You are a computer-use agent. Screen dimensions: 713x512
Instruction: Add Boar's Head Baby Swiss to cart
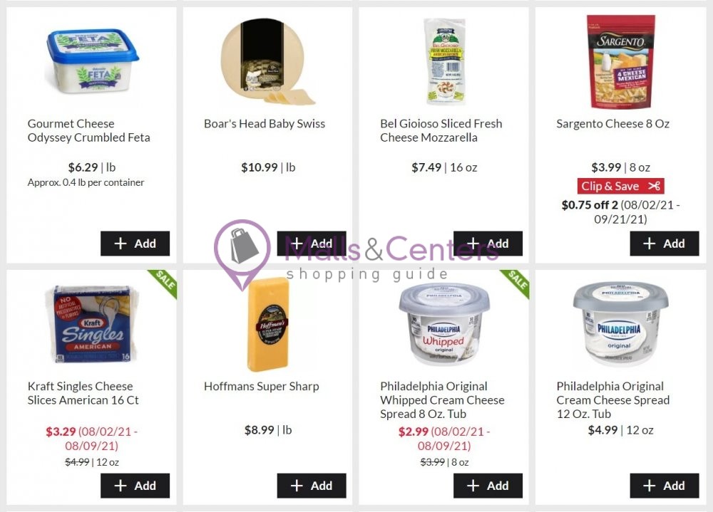[312, 244]
